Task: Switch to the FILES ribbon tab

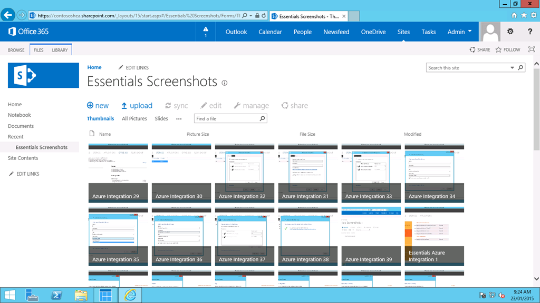Action: (38, 50)
